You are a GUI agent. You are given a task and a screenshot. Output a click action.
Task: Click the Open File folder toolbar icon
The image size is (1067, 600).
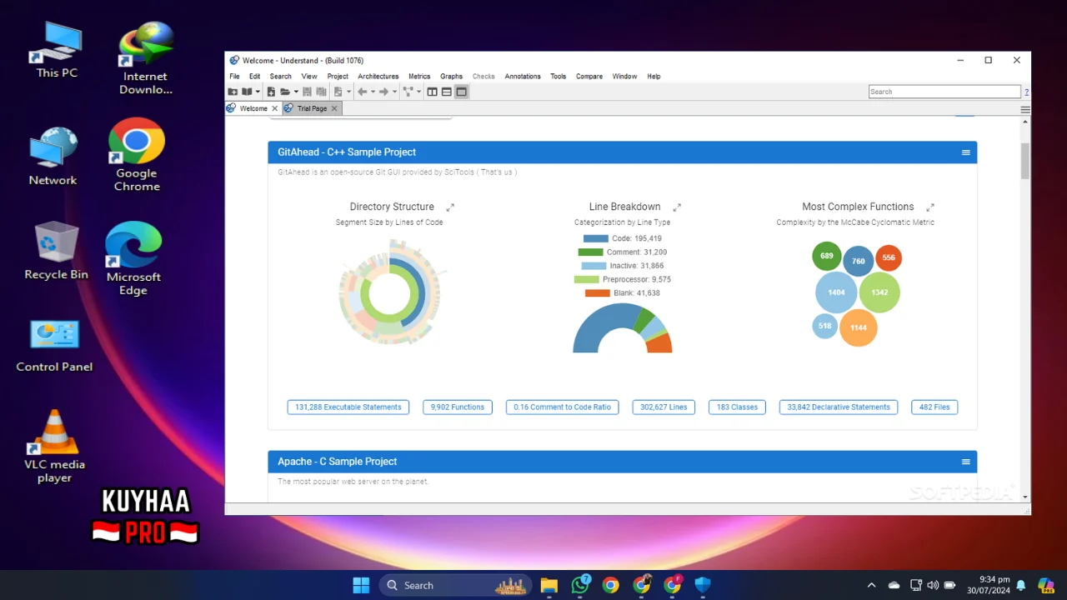point(285,92)
